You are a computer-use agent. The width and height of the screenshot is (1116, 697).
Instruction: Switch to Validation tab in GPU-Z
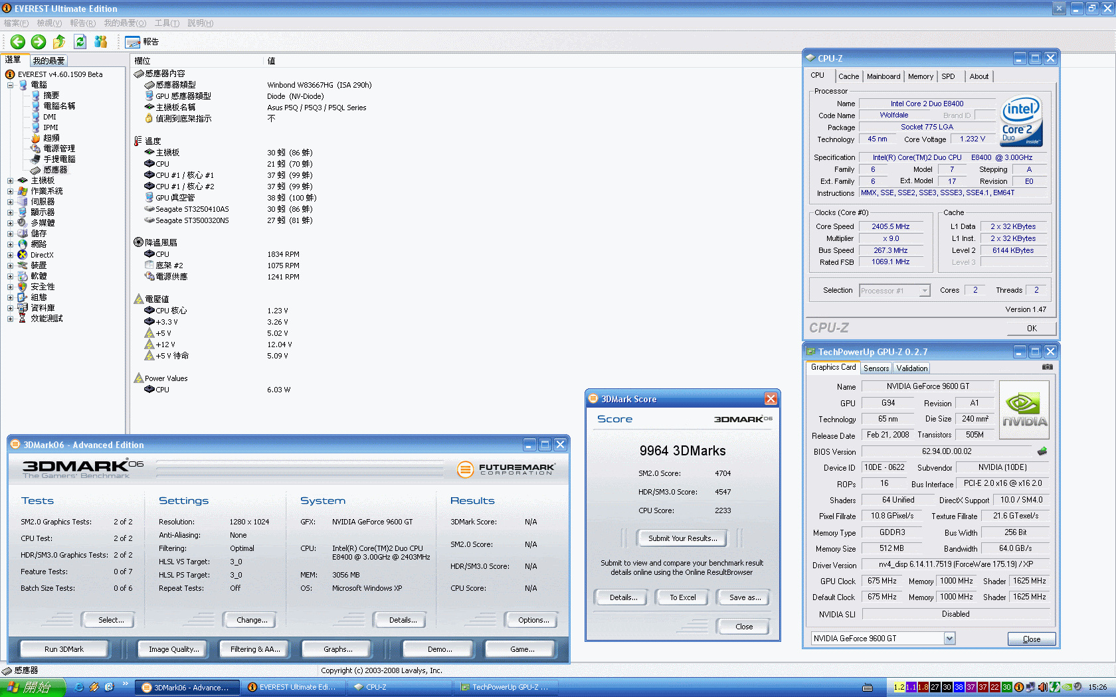pyautogui.click(x=912, y=368)
